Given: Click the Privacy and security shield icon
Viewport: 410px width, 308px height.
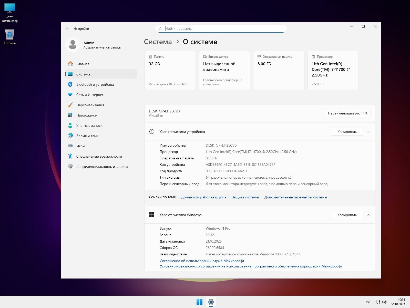Looking at the screenshot, I should [x=70, y=167].
